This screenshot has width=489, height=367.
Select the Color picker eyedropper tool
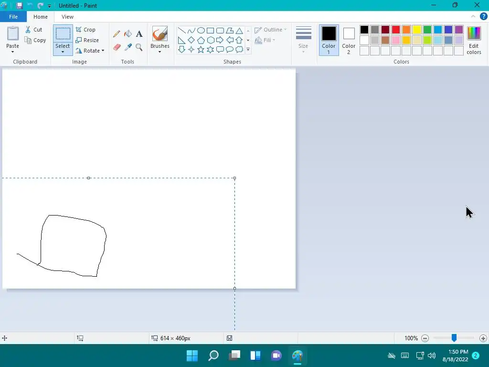point(128,47)
